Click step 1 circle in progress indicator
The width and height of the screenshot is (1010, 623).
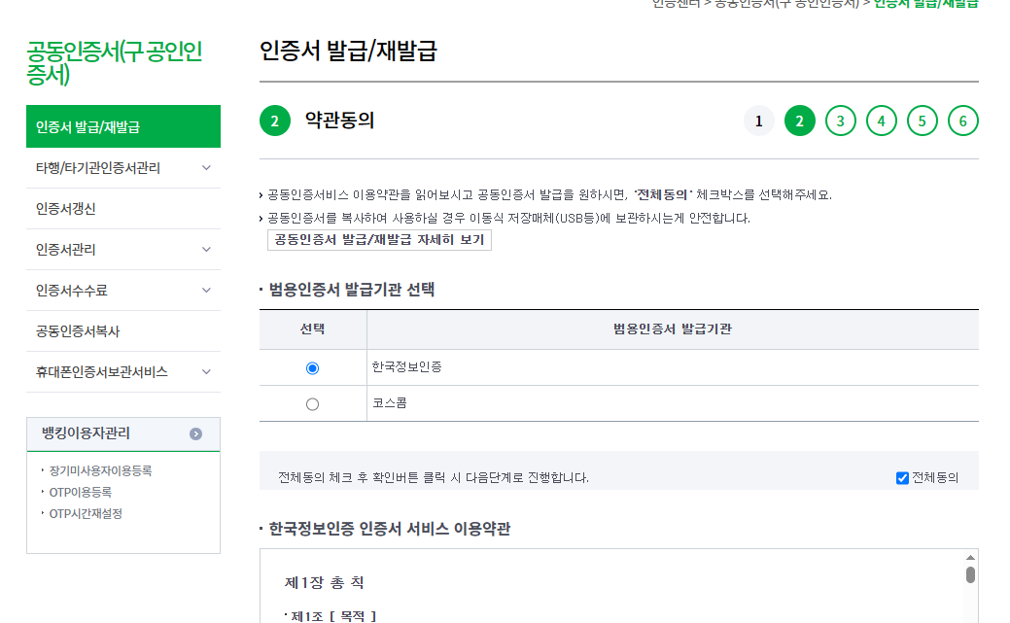(759, 121)
